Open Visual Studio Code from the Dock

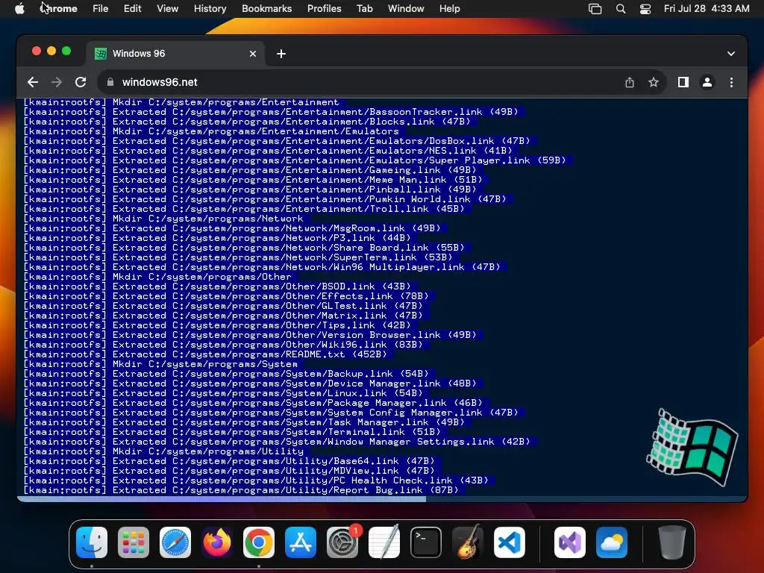pyautogui.click(x=510, y=542)
